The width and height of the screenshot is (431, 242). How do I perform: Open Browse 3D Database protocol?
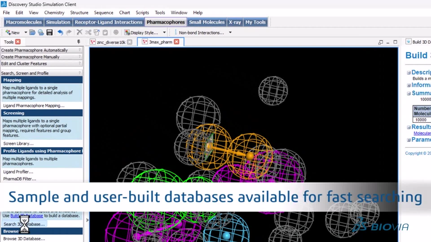point(24,239)
